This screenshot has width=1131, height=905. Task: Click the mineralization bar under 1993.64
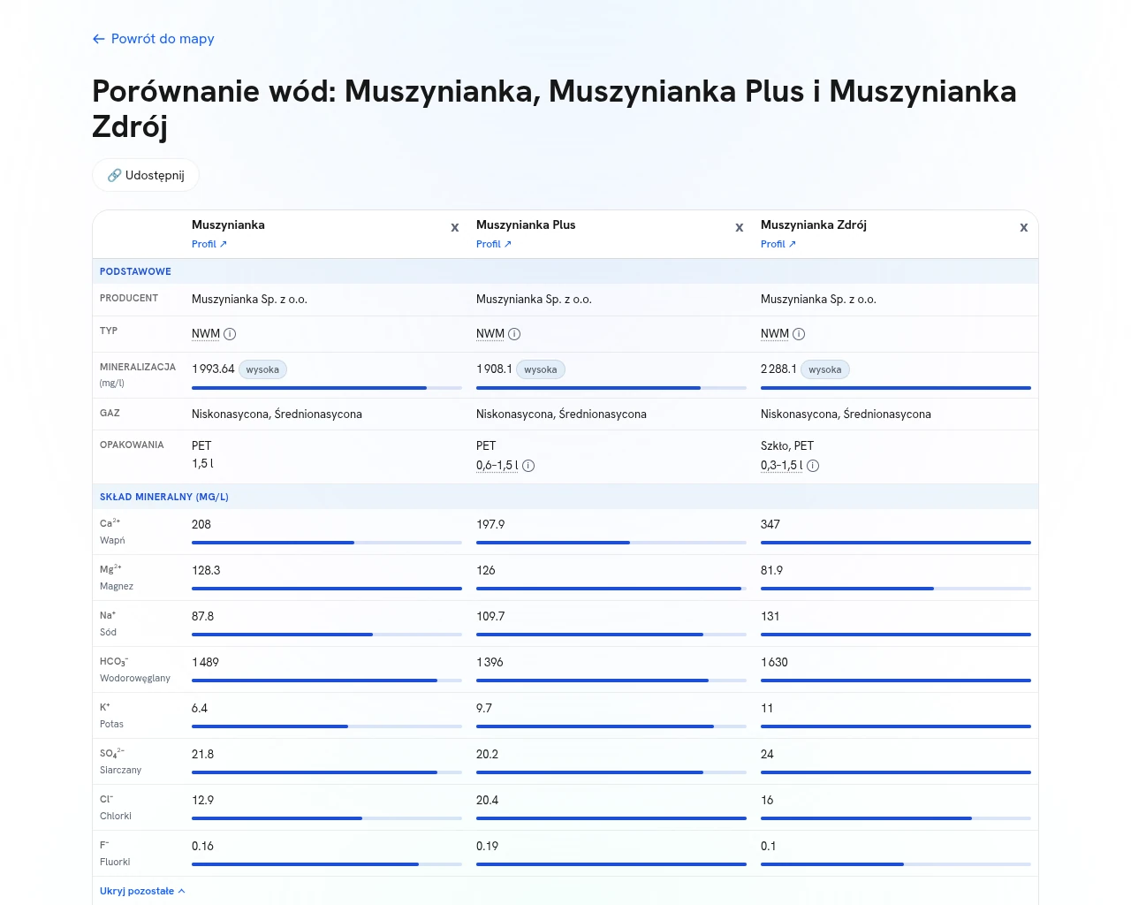(327, 388)
